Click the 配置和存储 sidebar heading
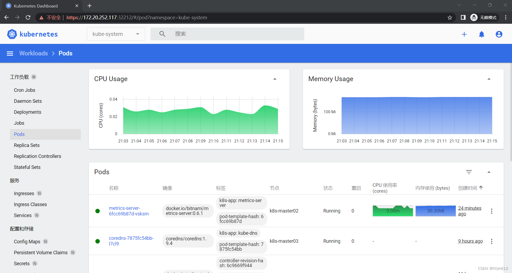Screen dimensions: 512x273 22,229
